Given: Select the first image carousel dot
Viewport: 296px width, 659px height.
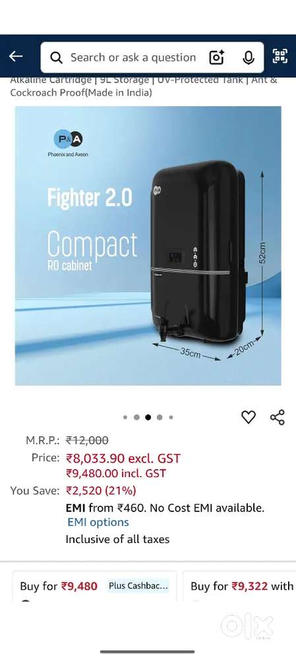Looking at the screenshot, I should [x=125, y=417].
